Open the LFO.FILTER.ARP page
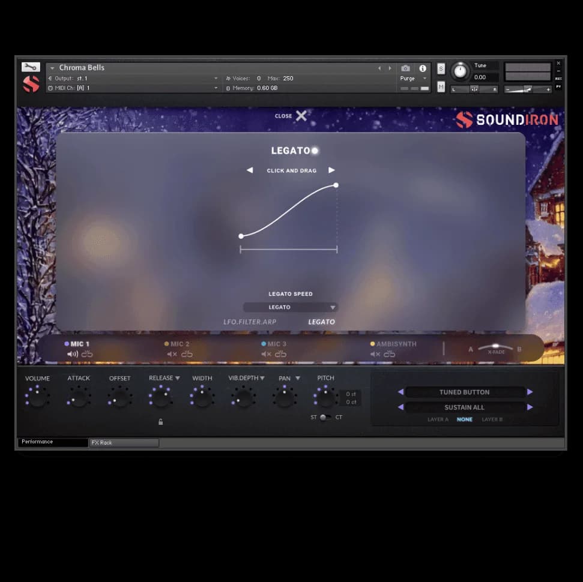 [x=250, y=322]
